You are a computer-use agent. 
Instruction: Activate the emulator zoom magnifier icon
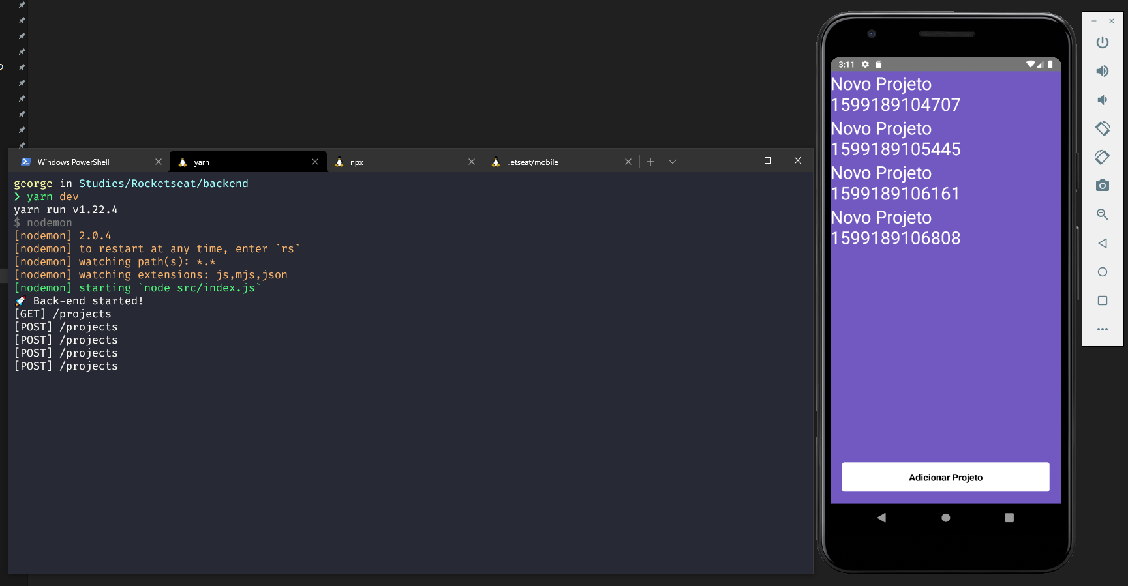pos(1102,214)
